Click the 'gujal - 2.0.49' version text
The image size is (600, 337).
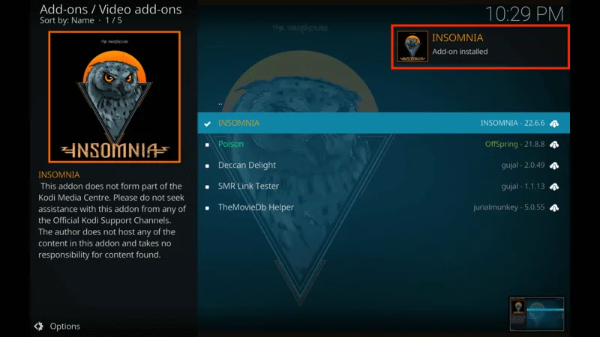[x=523, y=165]
